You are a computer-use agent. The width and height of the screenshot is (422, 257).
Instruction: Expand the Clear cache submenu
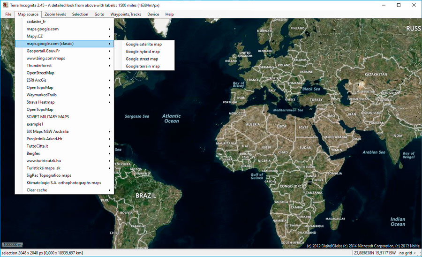click(64, 190)
